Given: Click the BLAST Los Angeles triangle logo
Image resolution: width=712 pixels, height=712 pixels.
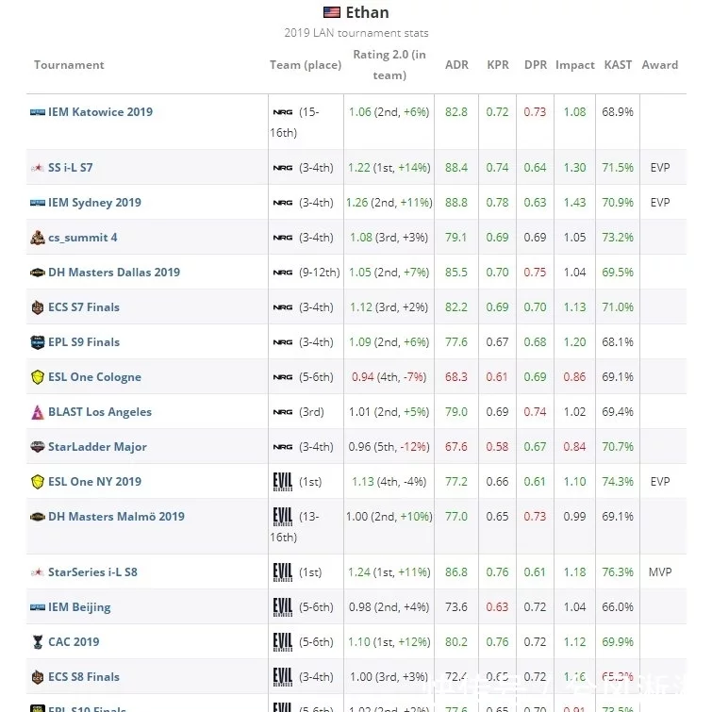Looking at the screenshot, I should click(38, 412).
